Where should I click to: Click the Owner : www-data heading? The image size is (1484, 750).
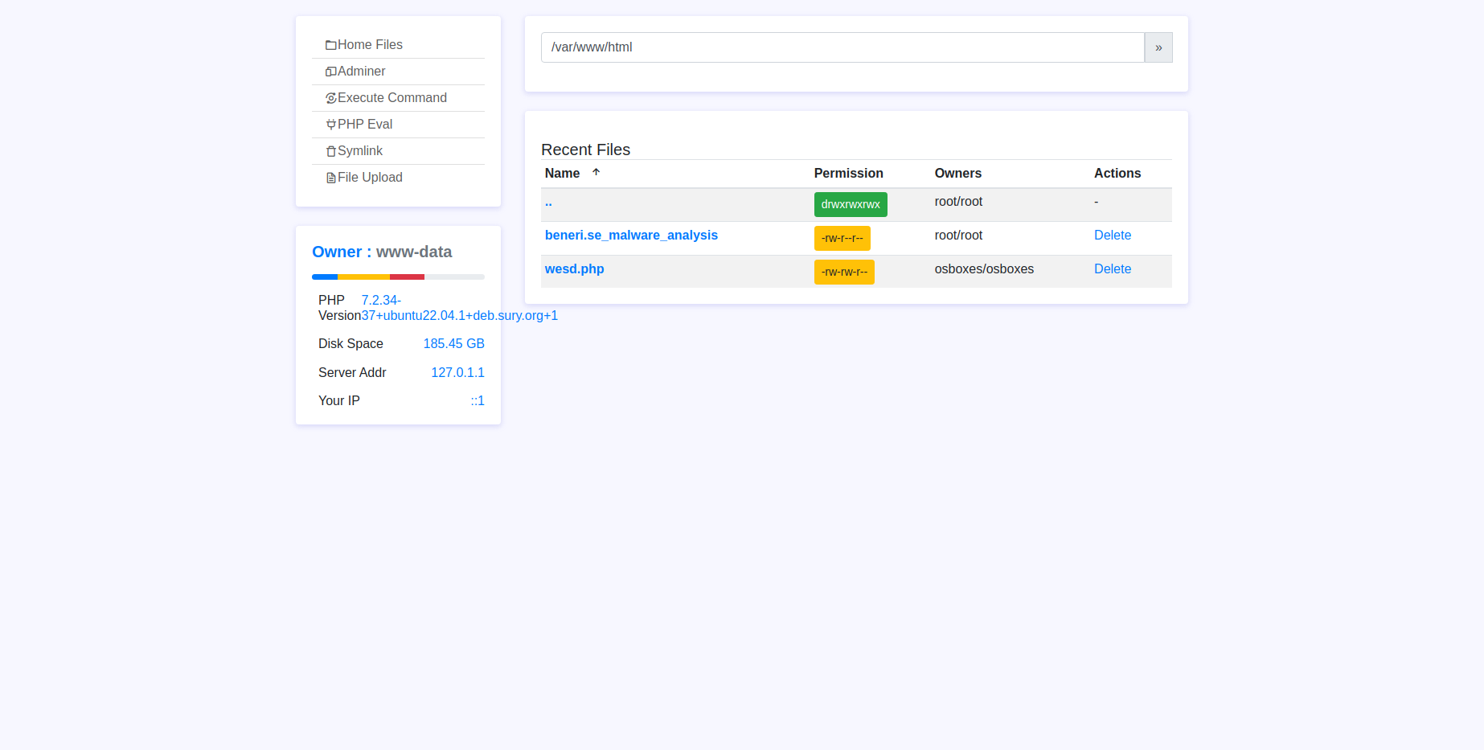pyautogui.click(x=382, y=252)
